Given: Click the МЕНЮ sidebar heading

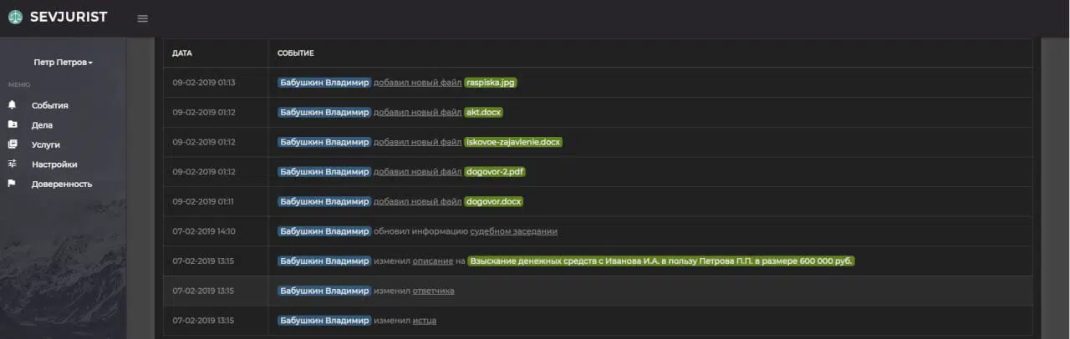Looking at the screenshot, I should pos(19,85).
